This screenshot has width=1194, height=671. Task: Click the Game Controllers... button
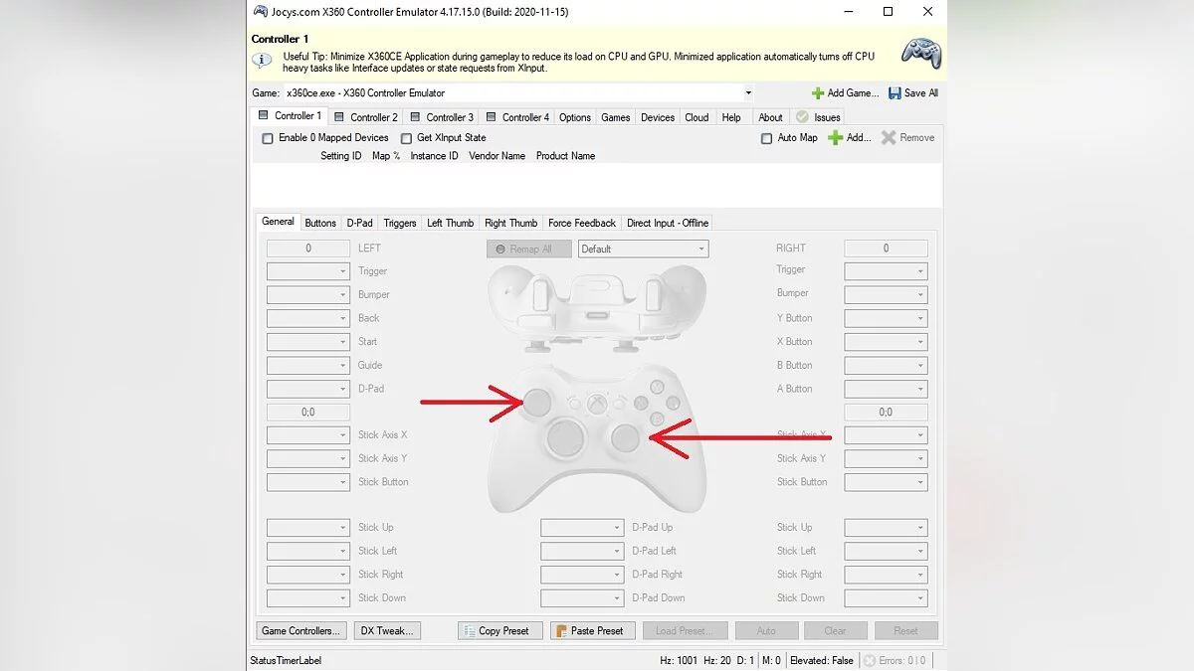pyautogui.click(x=301, y=631)
